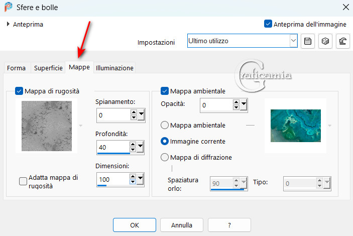Increase the Profondità value with up arrow

pyautogui.click(x=133, y=144)
